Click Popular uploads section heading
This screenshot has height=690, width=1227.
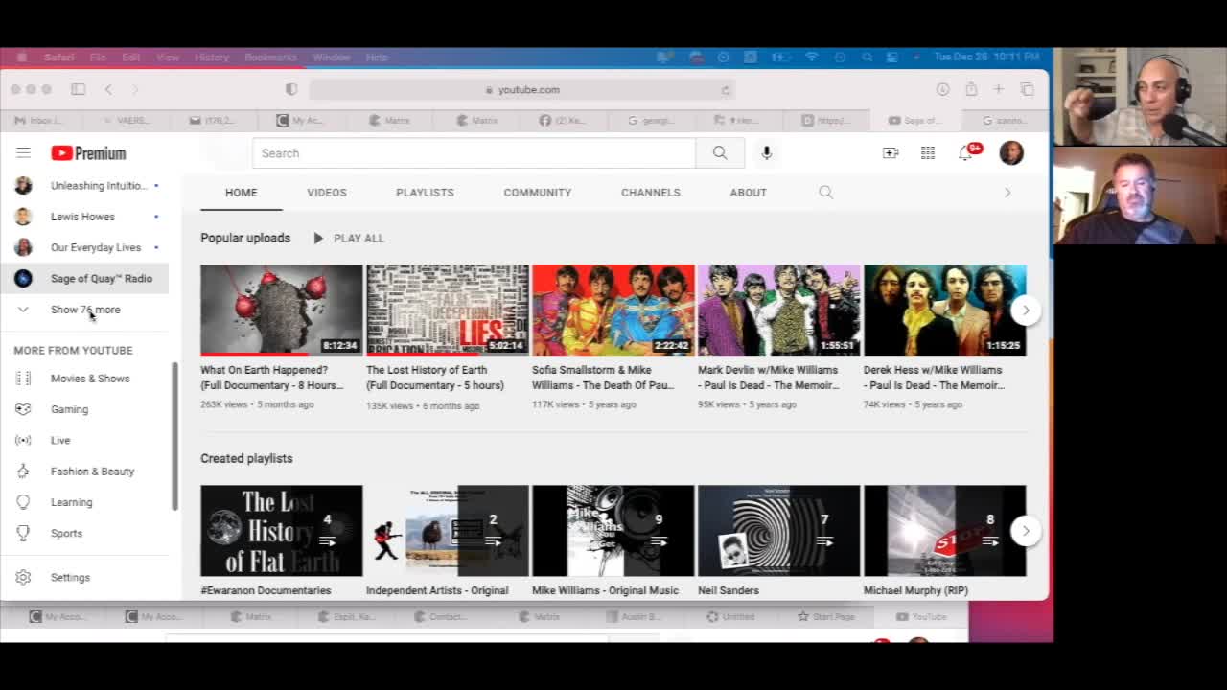coord(245,238)
